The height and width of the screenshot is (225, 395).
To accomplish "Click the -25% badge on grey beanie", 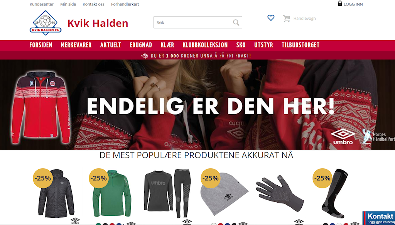I will click(x=211, y=178).
